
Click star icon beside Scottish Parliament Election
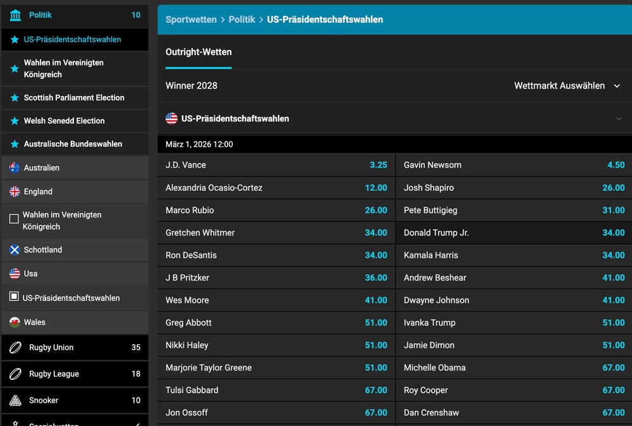pos(15,98)
